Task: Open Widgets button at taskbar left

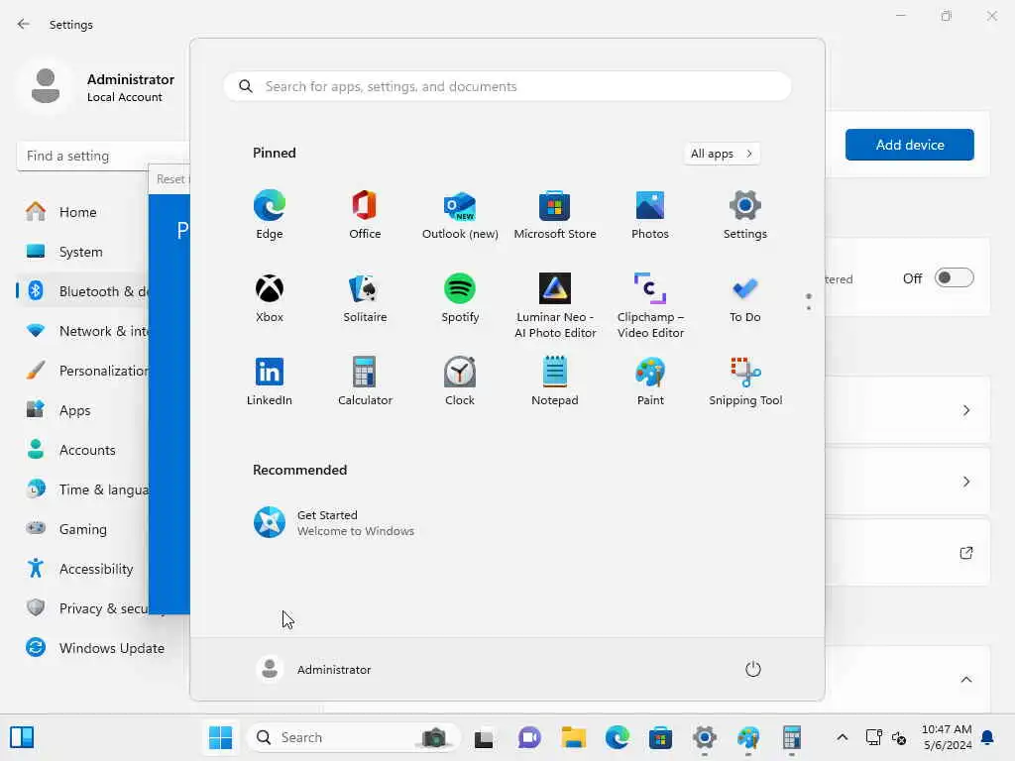Action: coord(22,737)
